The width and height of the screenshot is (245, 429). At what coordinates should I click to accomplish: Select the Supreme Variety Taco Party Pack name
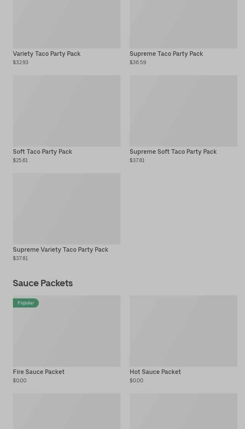pyautogui.click(x=60, y=250)
